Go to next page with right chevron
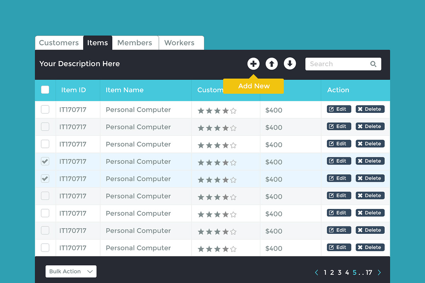The height and width of the screenshot is (283, 425). 379,272
